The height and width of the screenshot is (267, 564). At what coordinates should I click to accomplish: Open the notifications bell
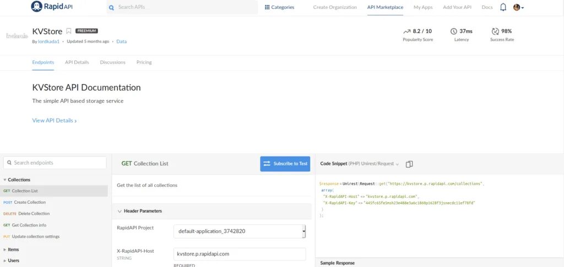coord(503,7)
